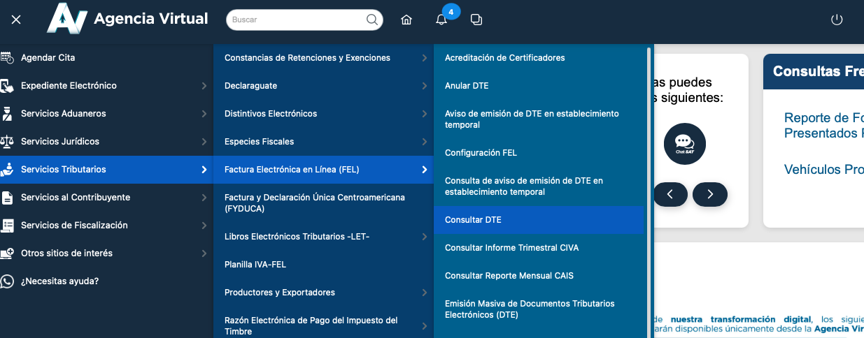Click the Agendar Cita calendar icon
The width and height of the screenshot is (864, 338).
(x=7, y=58)
